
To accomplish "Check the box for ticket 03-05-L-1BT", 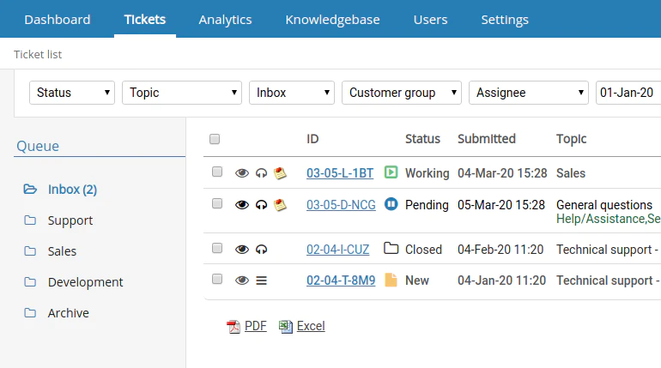I will click(217, 172).
